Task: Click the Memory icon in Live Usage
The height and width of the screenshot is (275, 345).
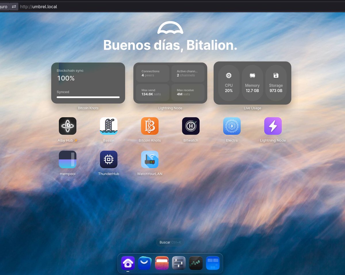Action: (252, 75)
